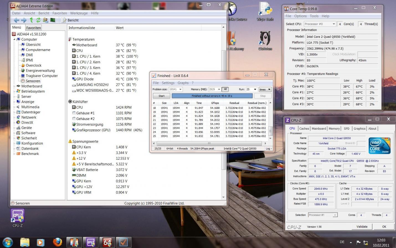Click the LinX vertical scrollbar thumb

click(x=270, y=131)
